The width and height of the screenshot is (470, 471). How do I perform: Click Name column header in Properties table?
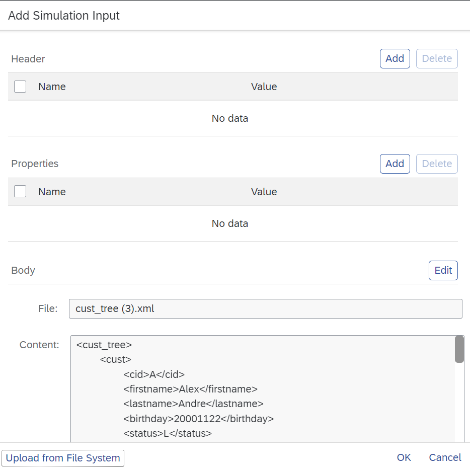point(52,192)
